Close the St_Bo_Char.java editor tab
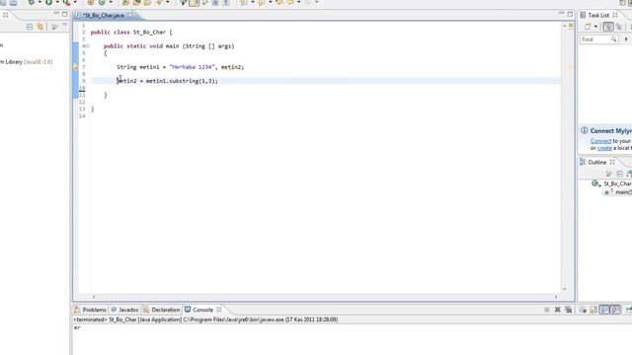Screen dimensions: 632x355 [130, 15]
